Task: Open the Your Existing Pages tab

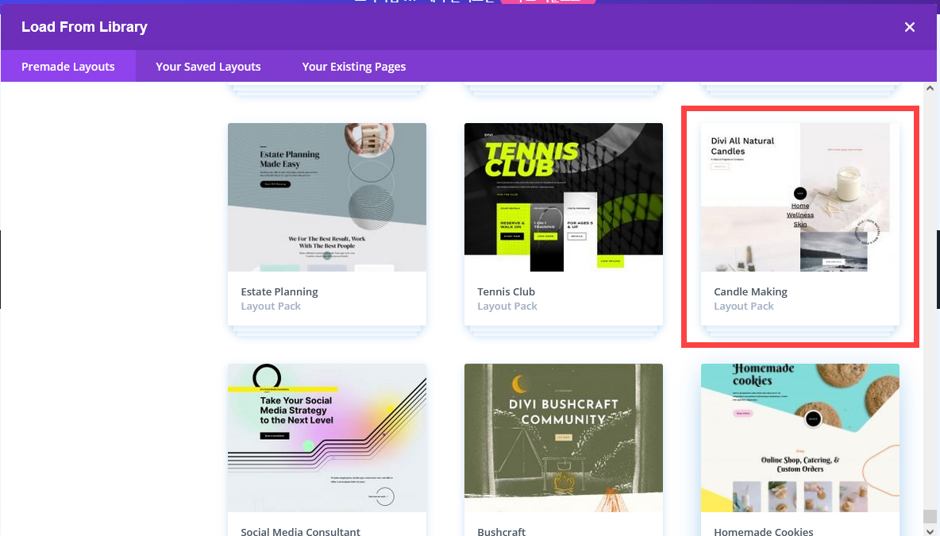Action: point(354,67)
